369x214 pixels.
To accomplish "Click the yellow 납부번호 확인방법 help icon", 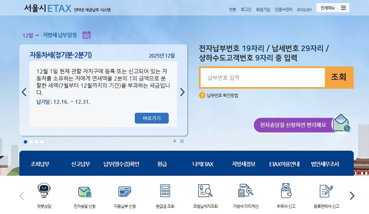I will click(x=202, y=95).
